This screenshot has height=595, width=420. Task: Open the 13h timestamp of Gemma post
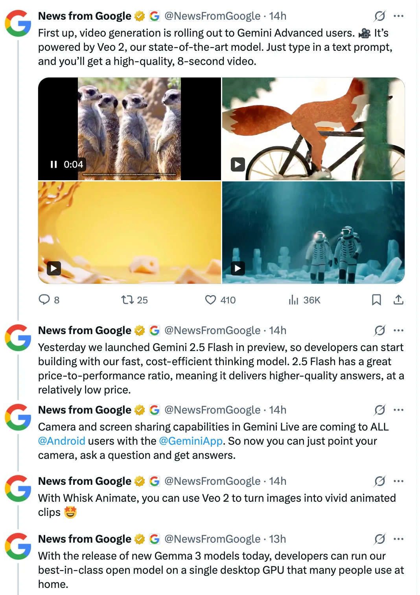click(x=277, y=539)
